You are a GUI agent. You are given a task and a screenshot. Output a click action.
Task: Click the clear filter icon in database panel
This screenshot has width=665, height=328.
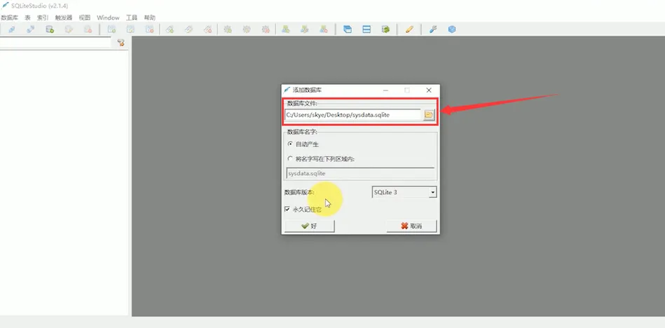(121, 43)
